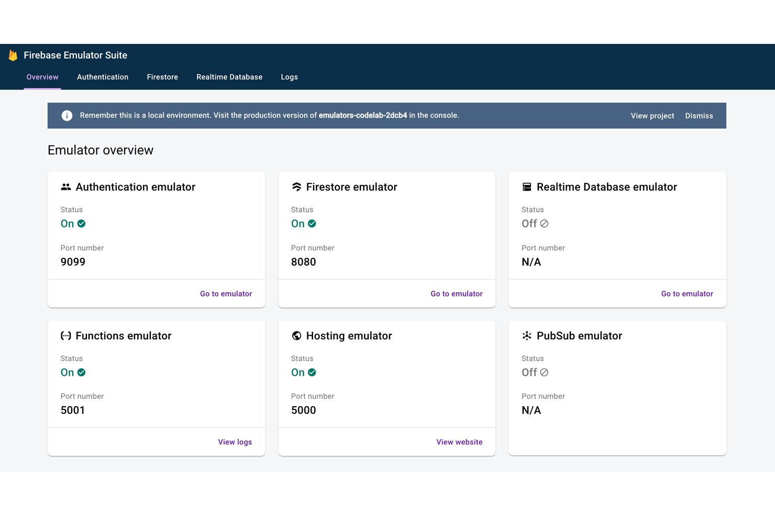Click the Hosting emulator globe icon
775x516 pixels.
tap(296, 336)
